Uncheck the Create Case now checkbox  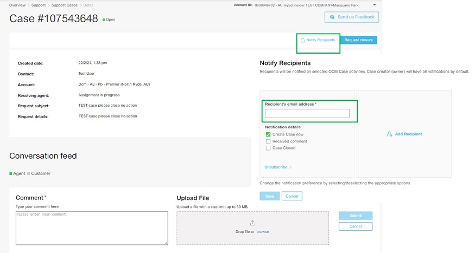point(268,134)
